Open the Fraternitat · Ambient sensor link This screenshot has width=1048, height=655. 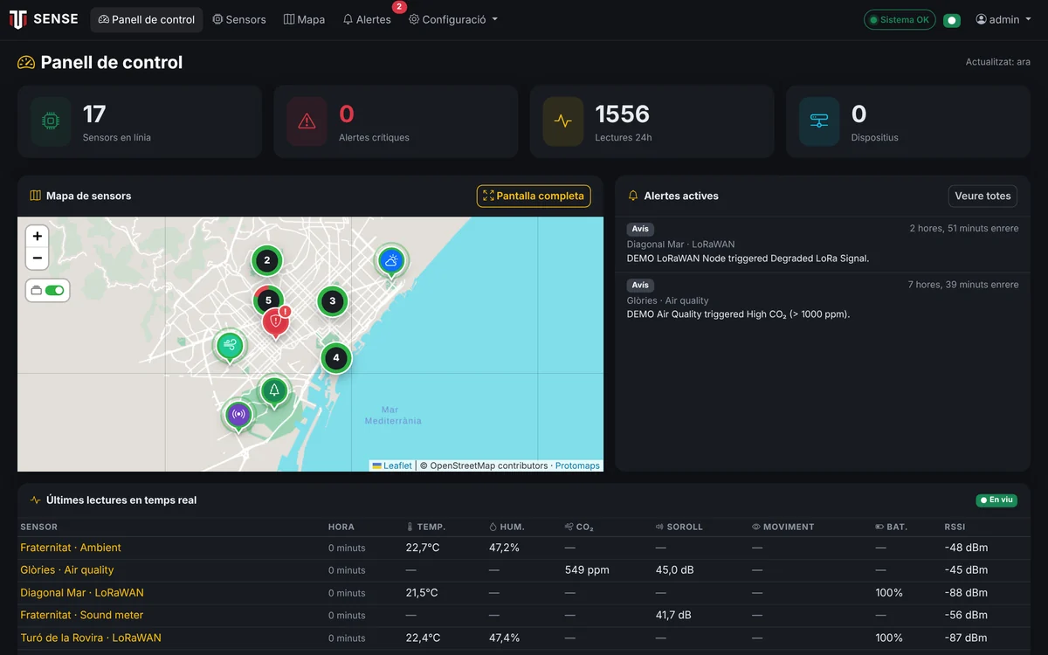(71, 548)
